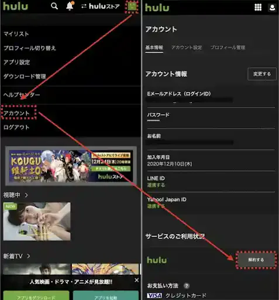Screen dimensions: 279x300
Task: Click the payment method help question icon
Action: coord(187,286)
